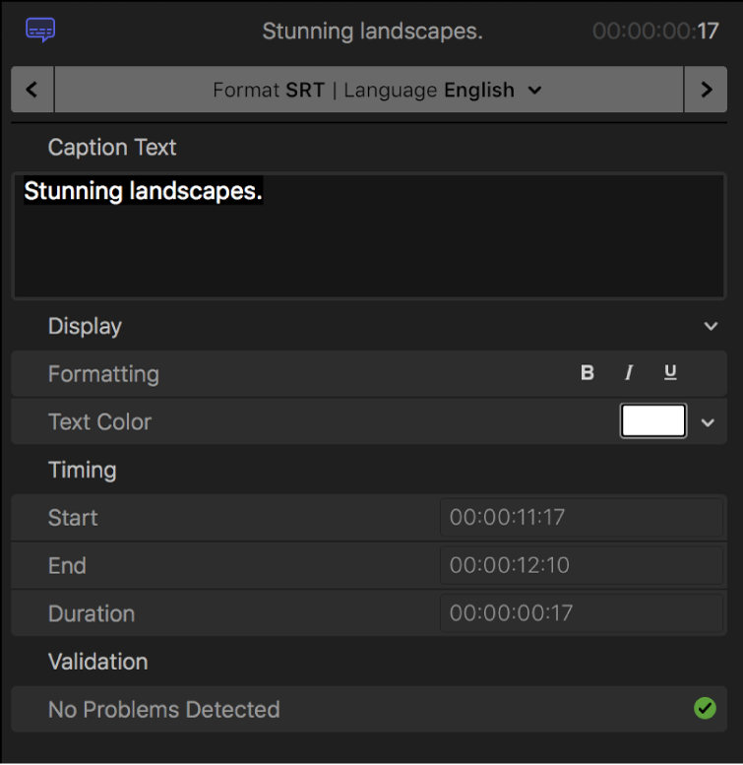Click the green validation checkmark icon
This screenshot has height=765, width=743.
pyautogui.click(x=705, y=709)
